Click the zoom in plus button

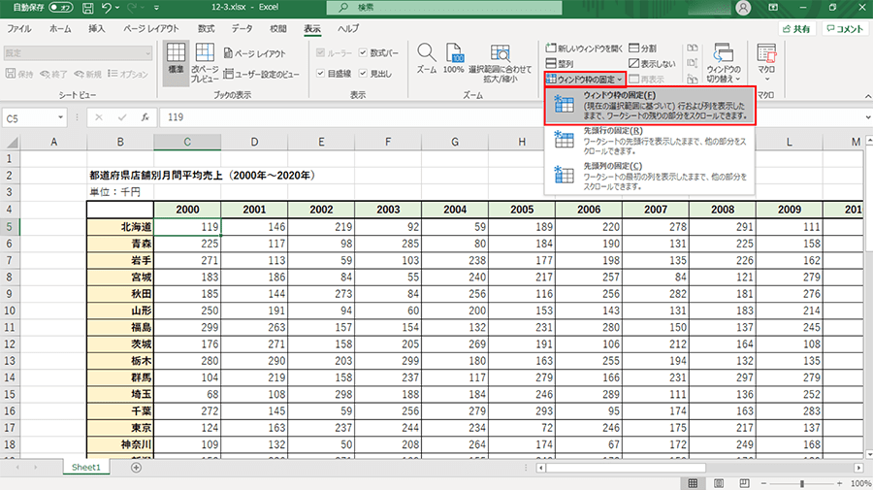[x=840, y=484]
